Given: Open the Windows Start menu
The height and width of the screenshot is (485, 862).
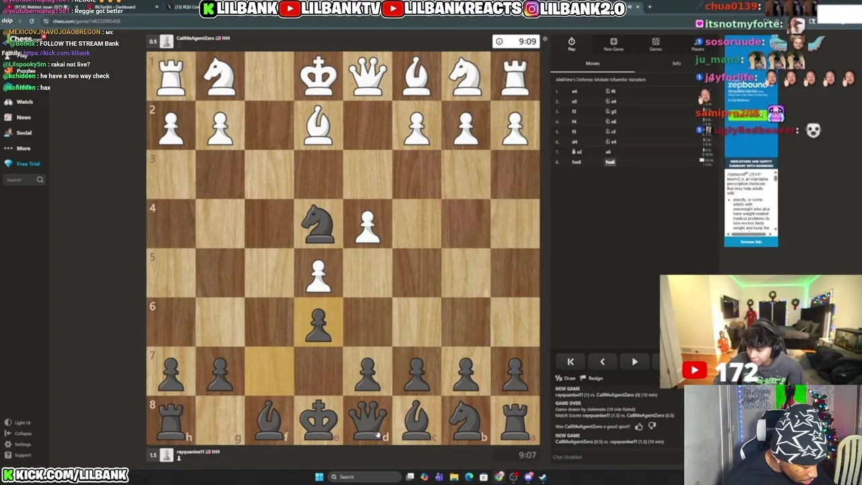Looking at the screenshot, I should (319, 477).
